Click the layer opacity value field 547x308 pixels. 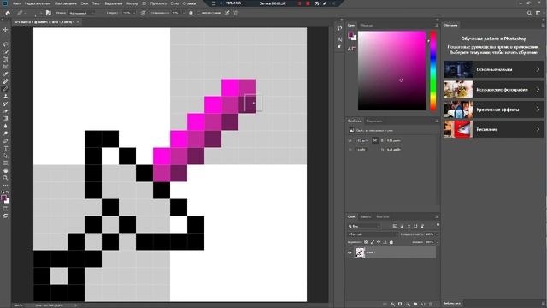(429, 234)
